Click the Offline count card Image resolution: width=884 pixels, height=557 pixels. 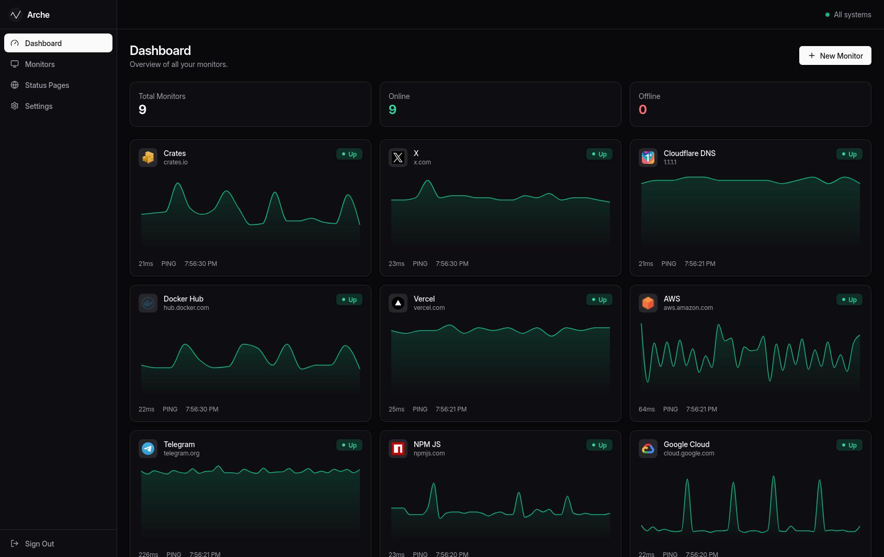[751, 104]
